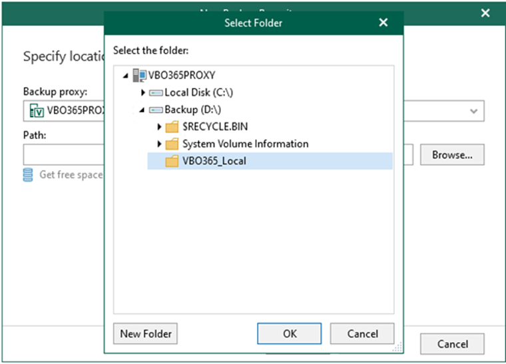
Task: Confirm the folder with OK
Action: 290,333
